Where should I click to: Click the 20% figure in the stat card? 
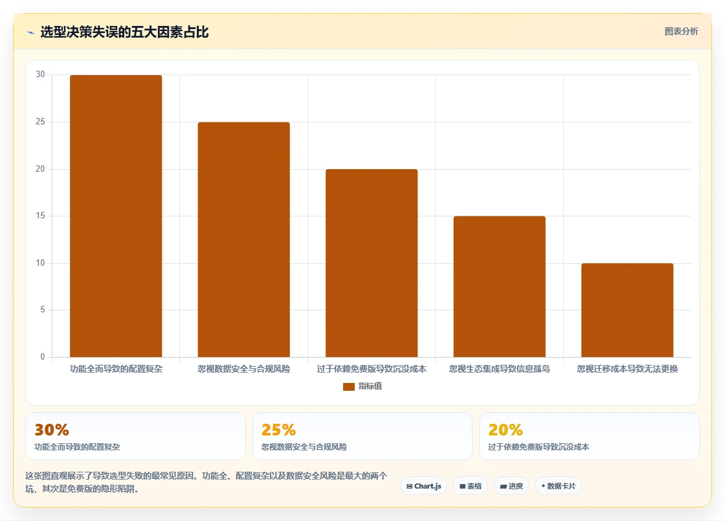pyautogui.click(x=506, y=430)
